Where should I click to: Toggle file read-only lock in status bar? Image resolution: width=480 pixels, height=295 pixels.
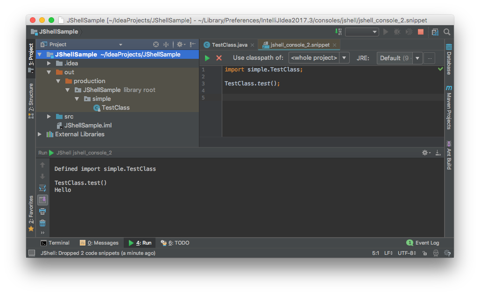[424, 253]
